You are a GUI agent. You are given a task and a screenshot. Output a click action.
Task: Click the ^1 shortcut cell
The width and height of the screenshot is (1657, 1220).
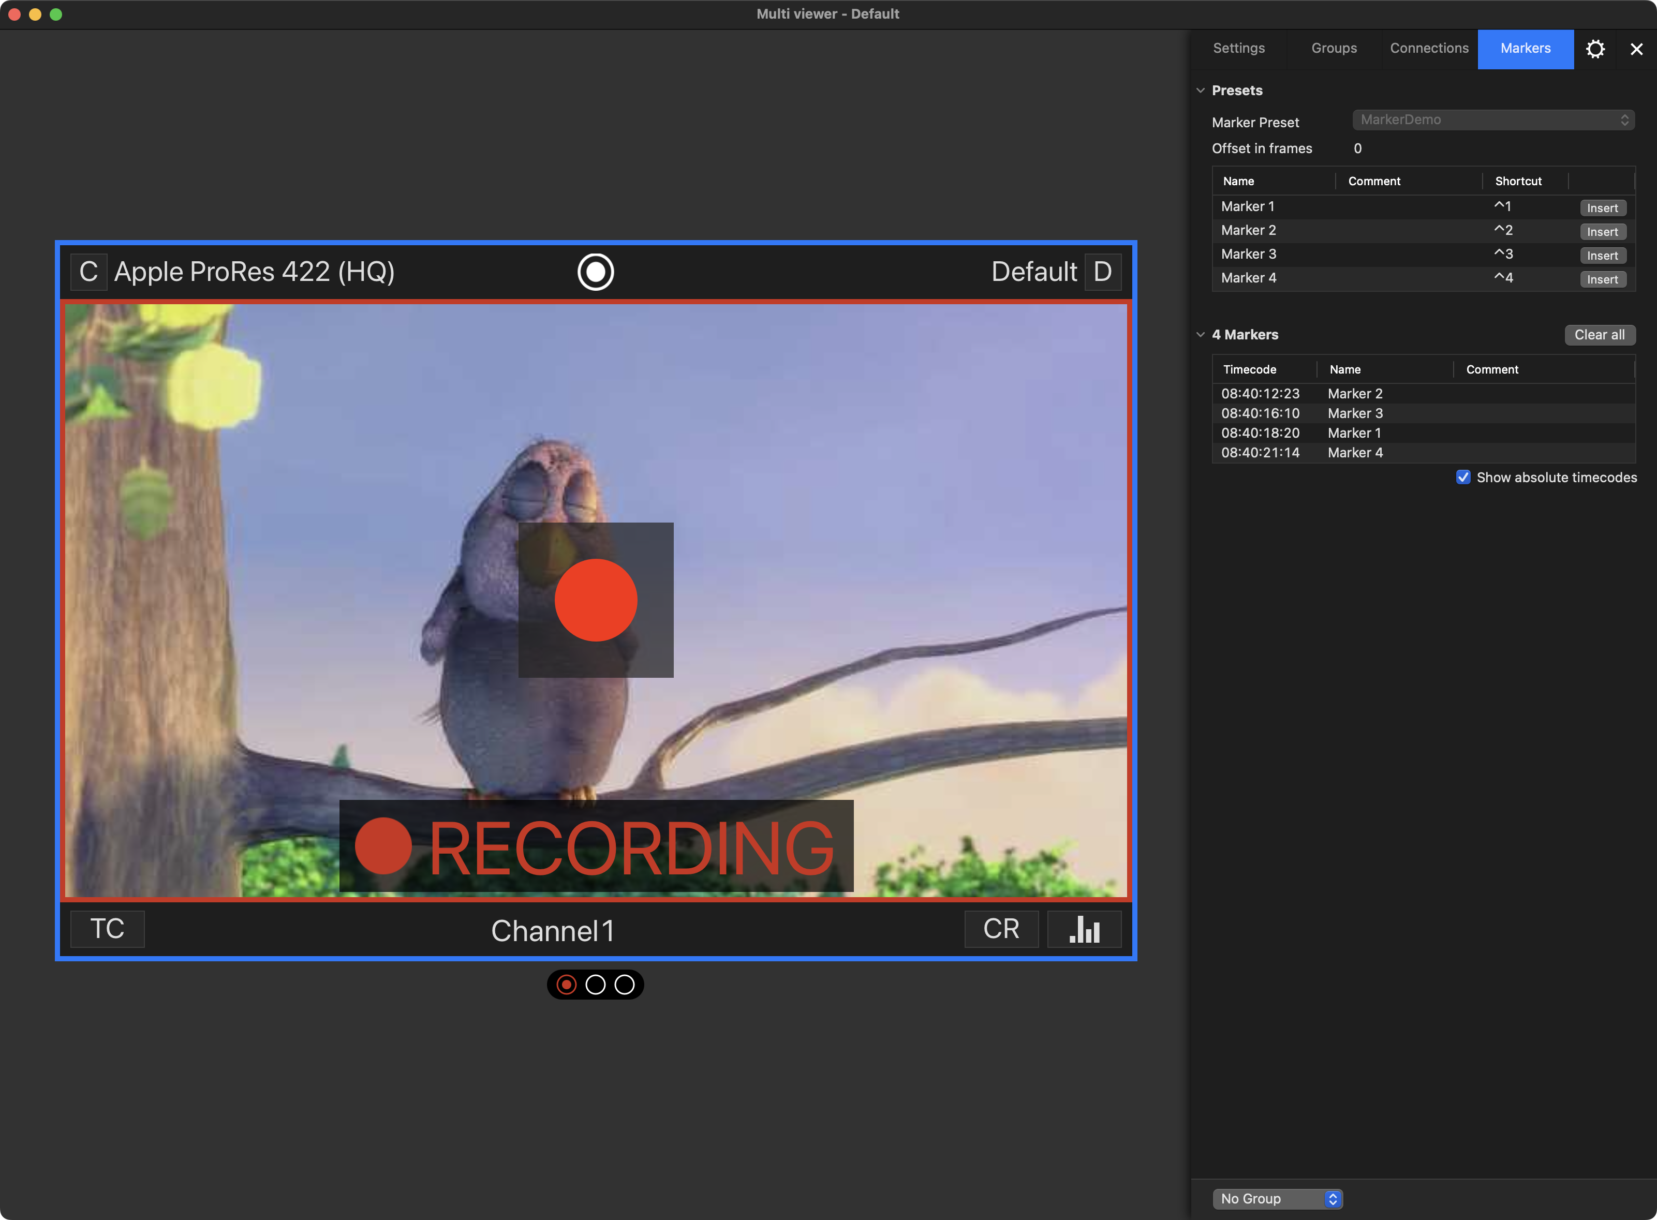point(1503,206)
